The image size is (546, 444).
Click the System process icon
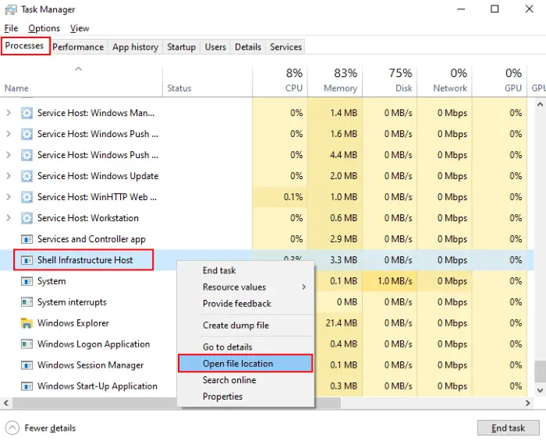click(27, 281)
